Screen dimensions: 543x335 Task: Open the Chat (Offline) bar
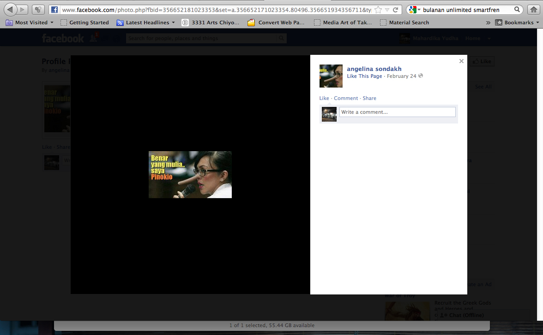(x=483, y=315)
